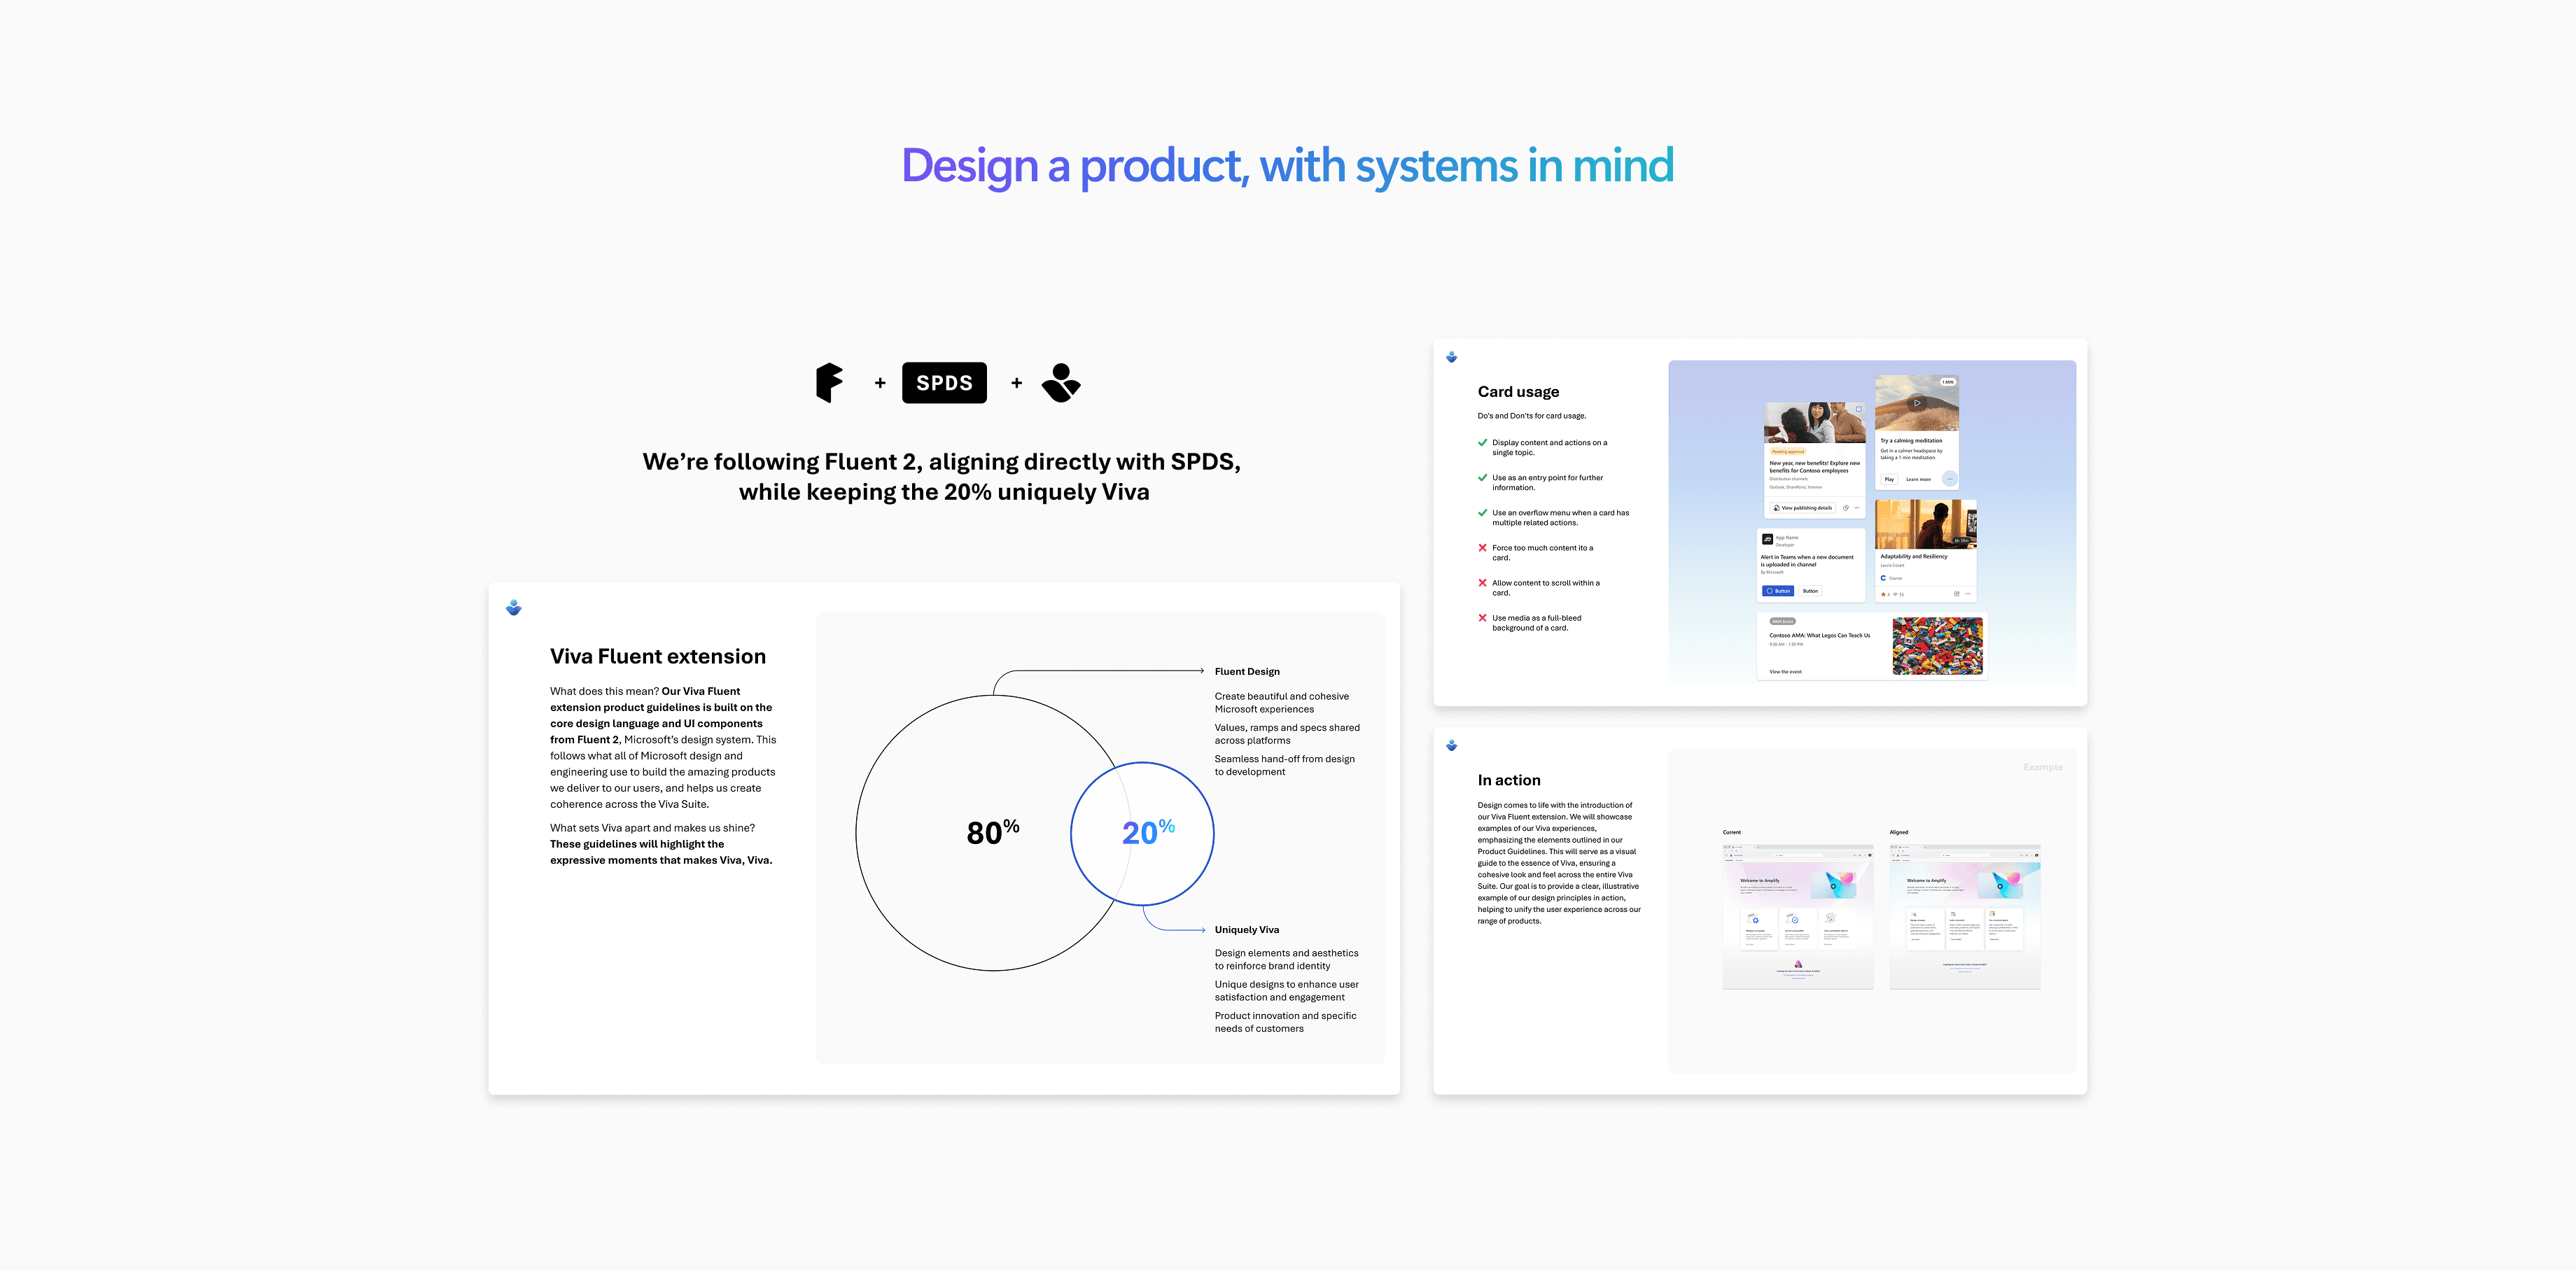This screenshot has height=1271, width=2576.
Task: Click red X beside 'Use media as a full-bleed'
Action: point(1482,617)
